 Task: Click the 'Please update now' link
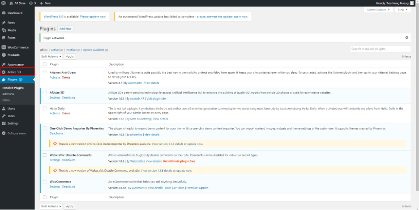[x=93, y=17]
